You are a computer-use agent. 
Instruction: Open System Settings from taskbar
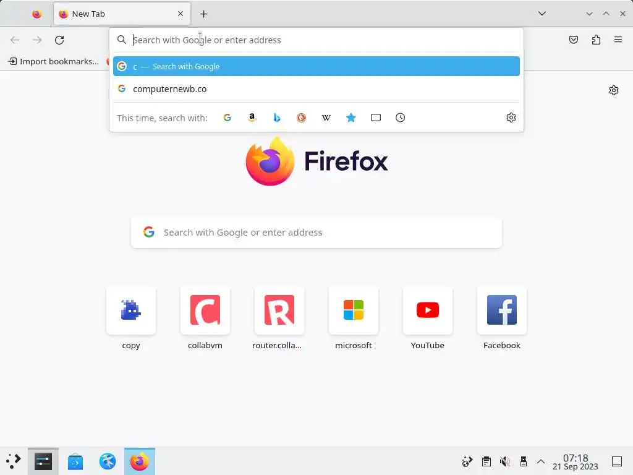43,461
